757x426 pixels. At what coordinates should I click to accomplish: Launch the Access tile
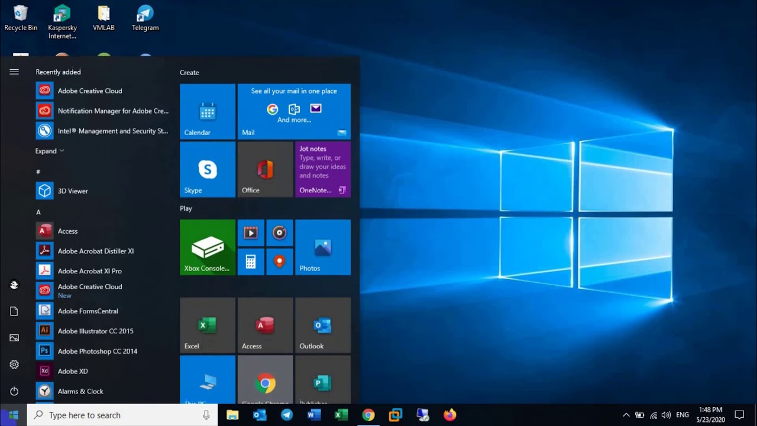tap(265, 325)
